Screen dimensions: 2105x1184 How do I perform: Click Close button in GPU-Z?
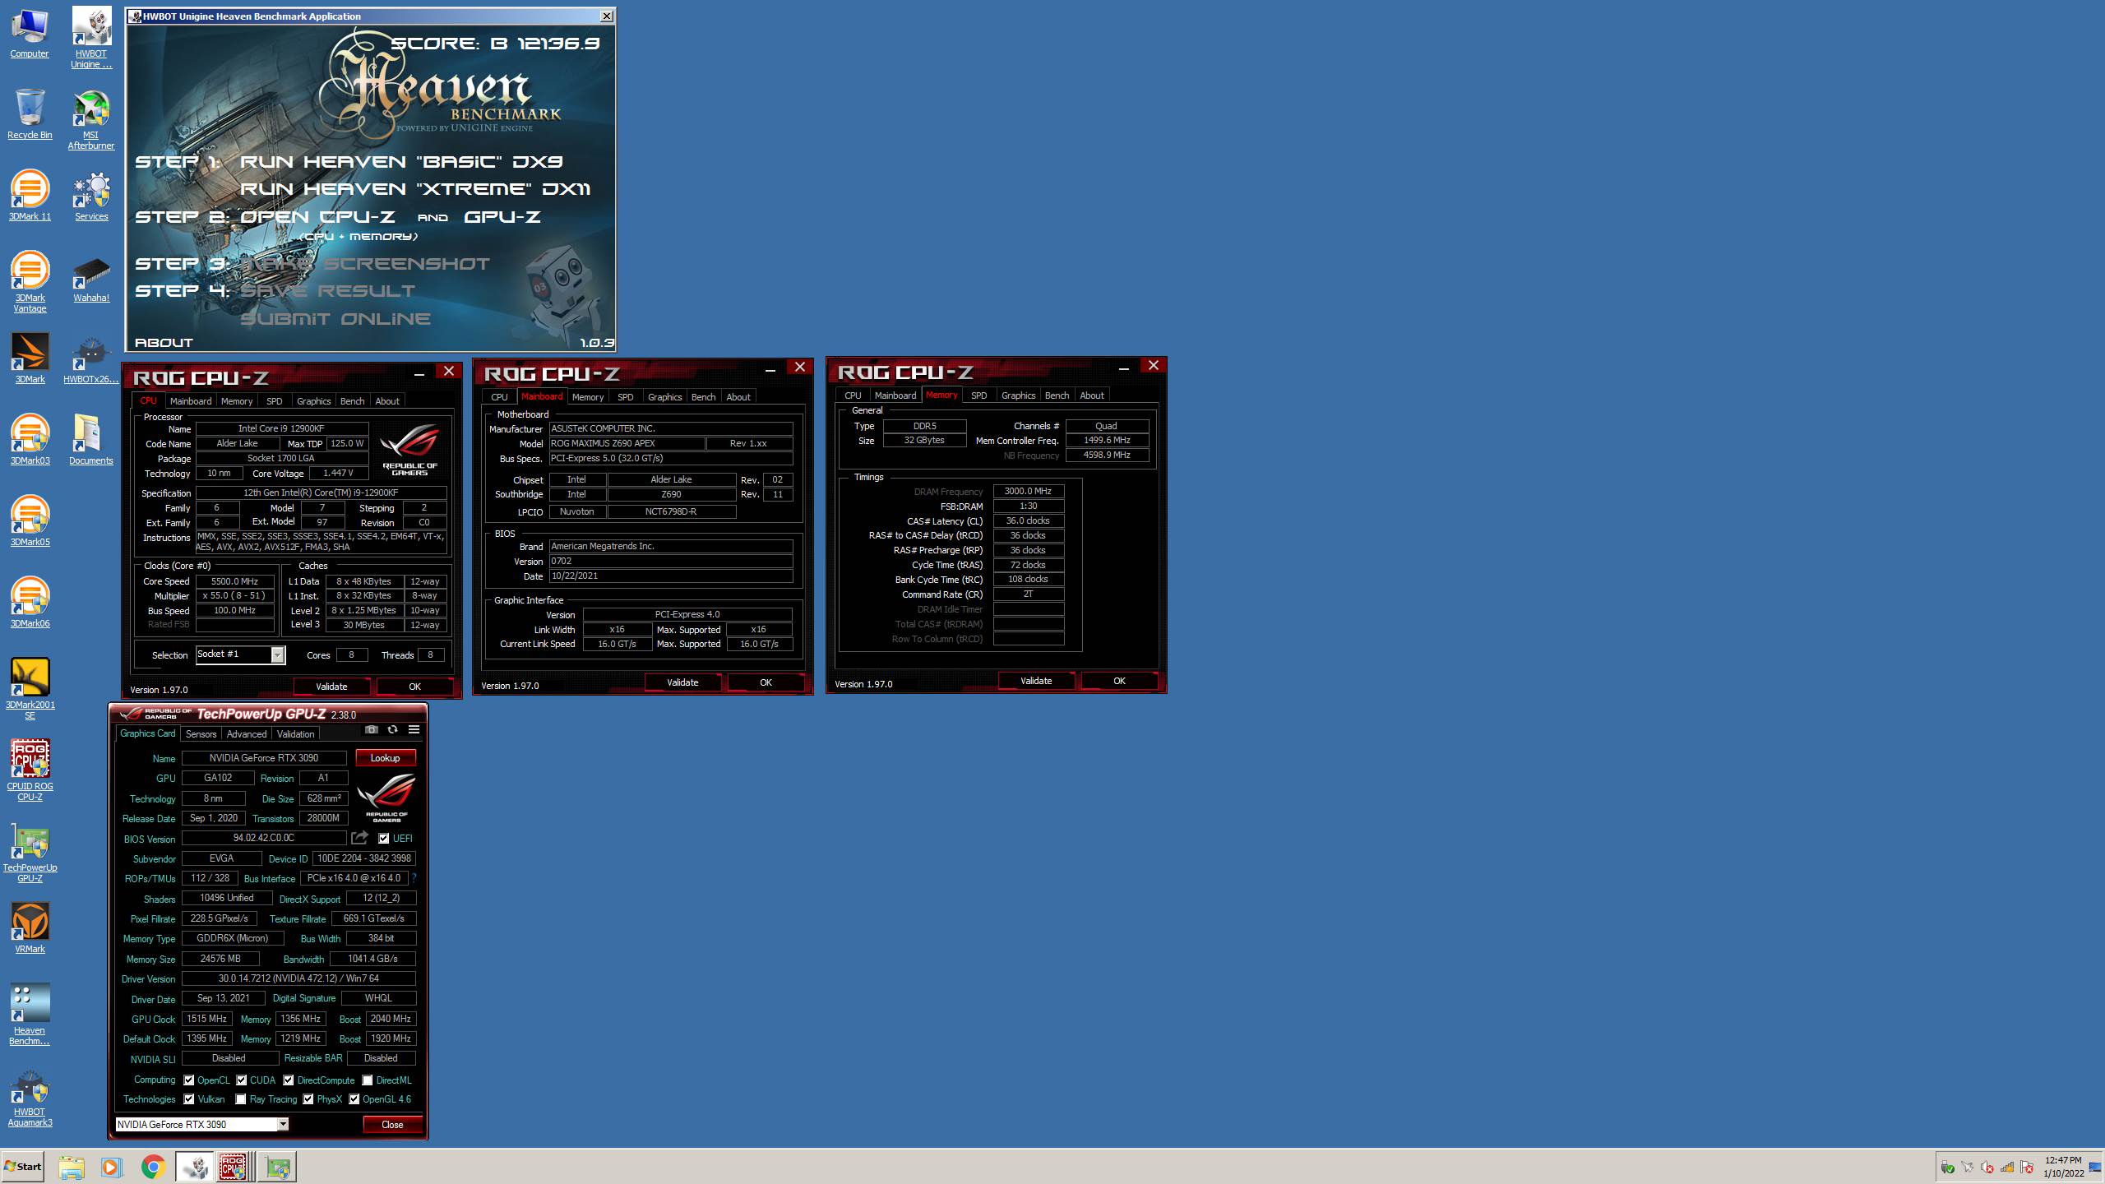(x=392, y=1125)
